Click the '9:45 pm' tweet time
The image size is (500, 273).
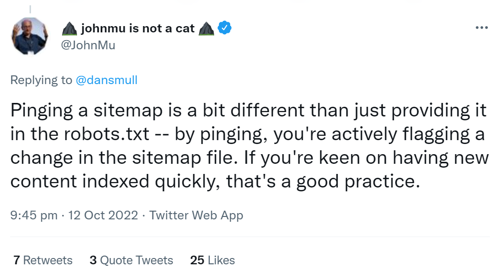coord(34,216)
